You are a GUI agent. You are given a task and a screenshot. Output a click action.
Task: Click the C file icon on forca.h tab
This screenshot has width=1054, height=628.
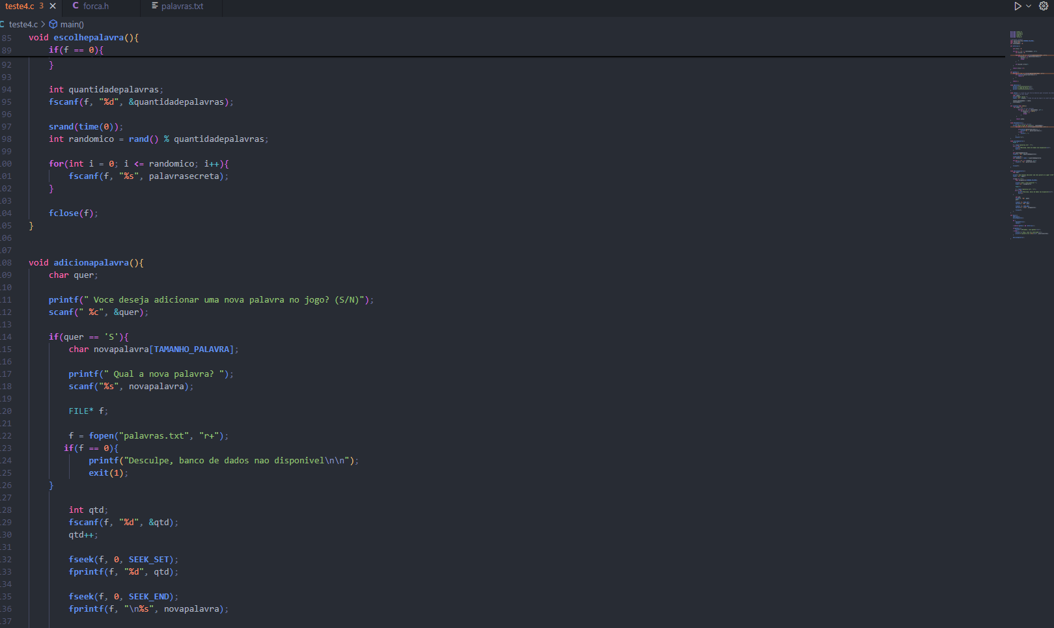coord(76,6)
